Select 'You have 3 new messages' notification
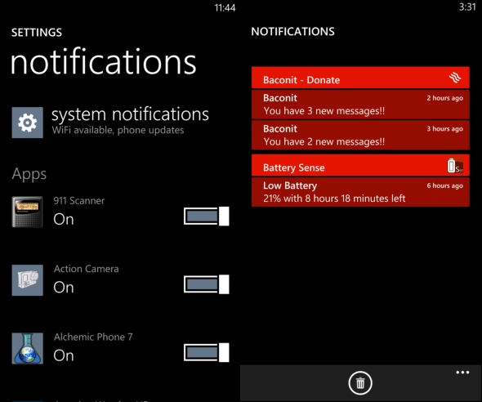The height and width of the screenshot is (402, 482). tap(360, 105)
